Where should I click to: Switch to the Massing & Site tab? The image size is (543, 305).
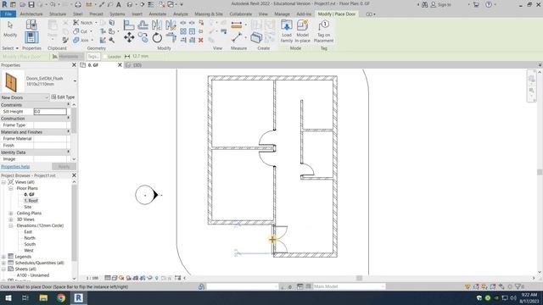pos(209,14)
